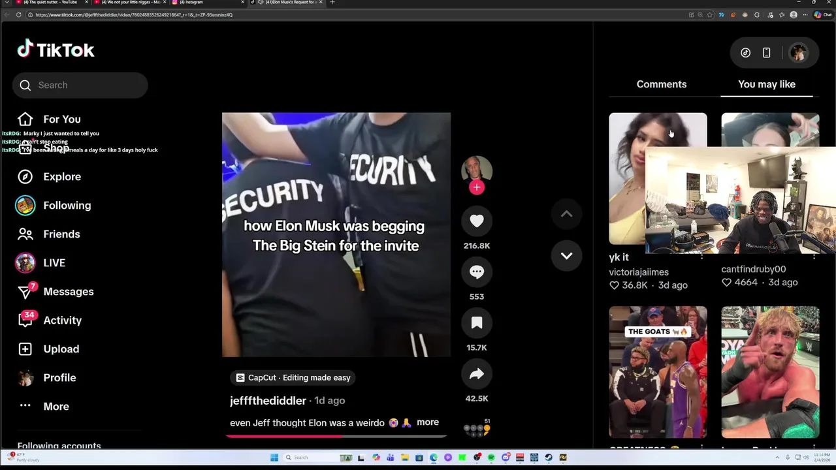Open the jeffthediddler username link
Screen dimensions: 836x470
pos(268,400)
